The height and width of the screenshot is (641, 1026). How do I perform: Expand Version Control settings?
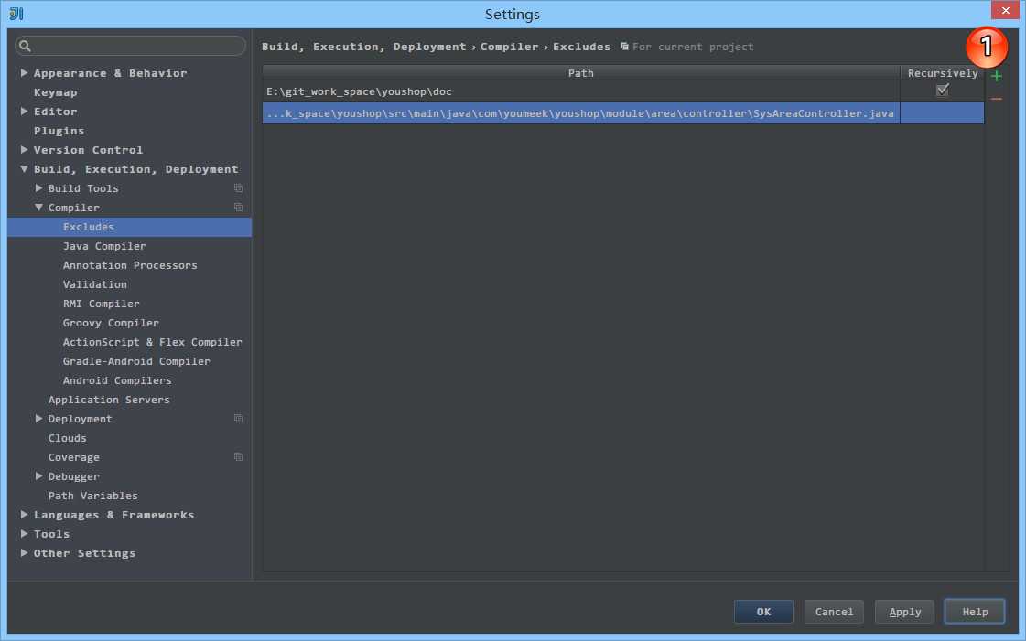(24, 150)
